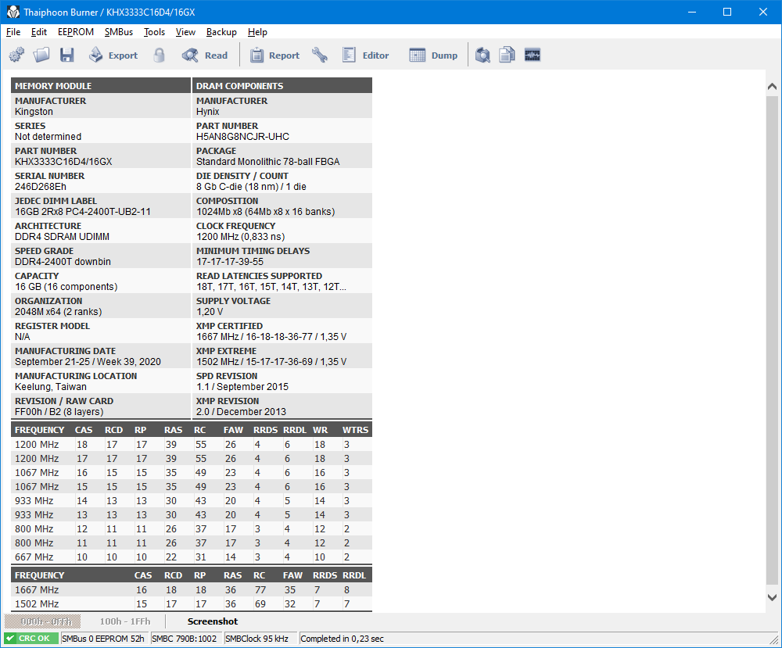Screen dimensions: 782x648
Task: Click the copy documents toolbar icon
Action: pyautogui.click(x=508, y=55)
